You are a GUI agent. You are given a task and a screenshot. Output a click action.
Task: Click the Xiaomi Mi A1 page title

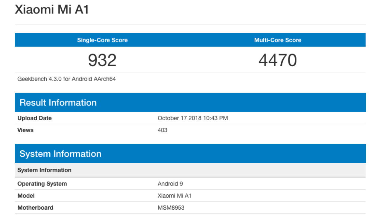tap(52, 9)
